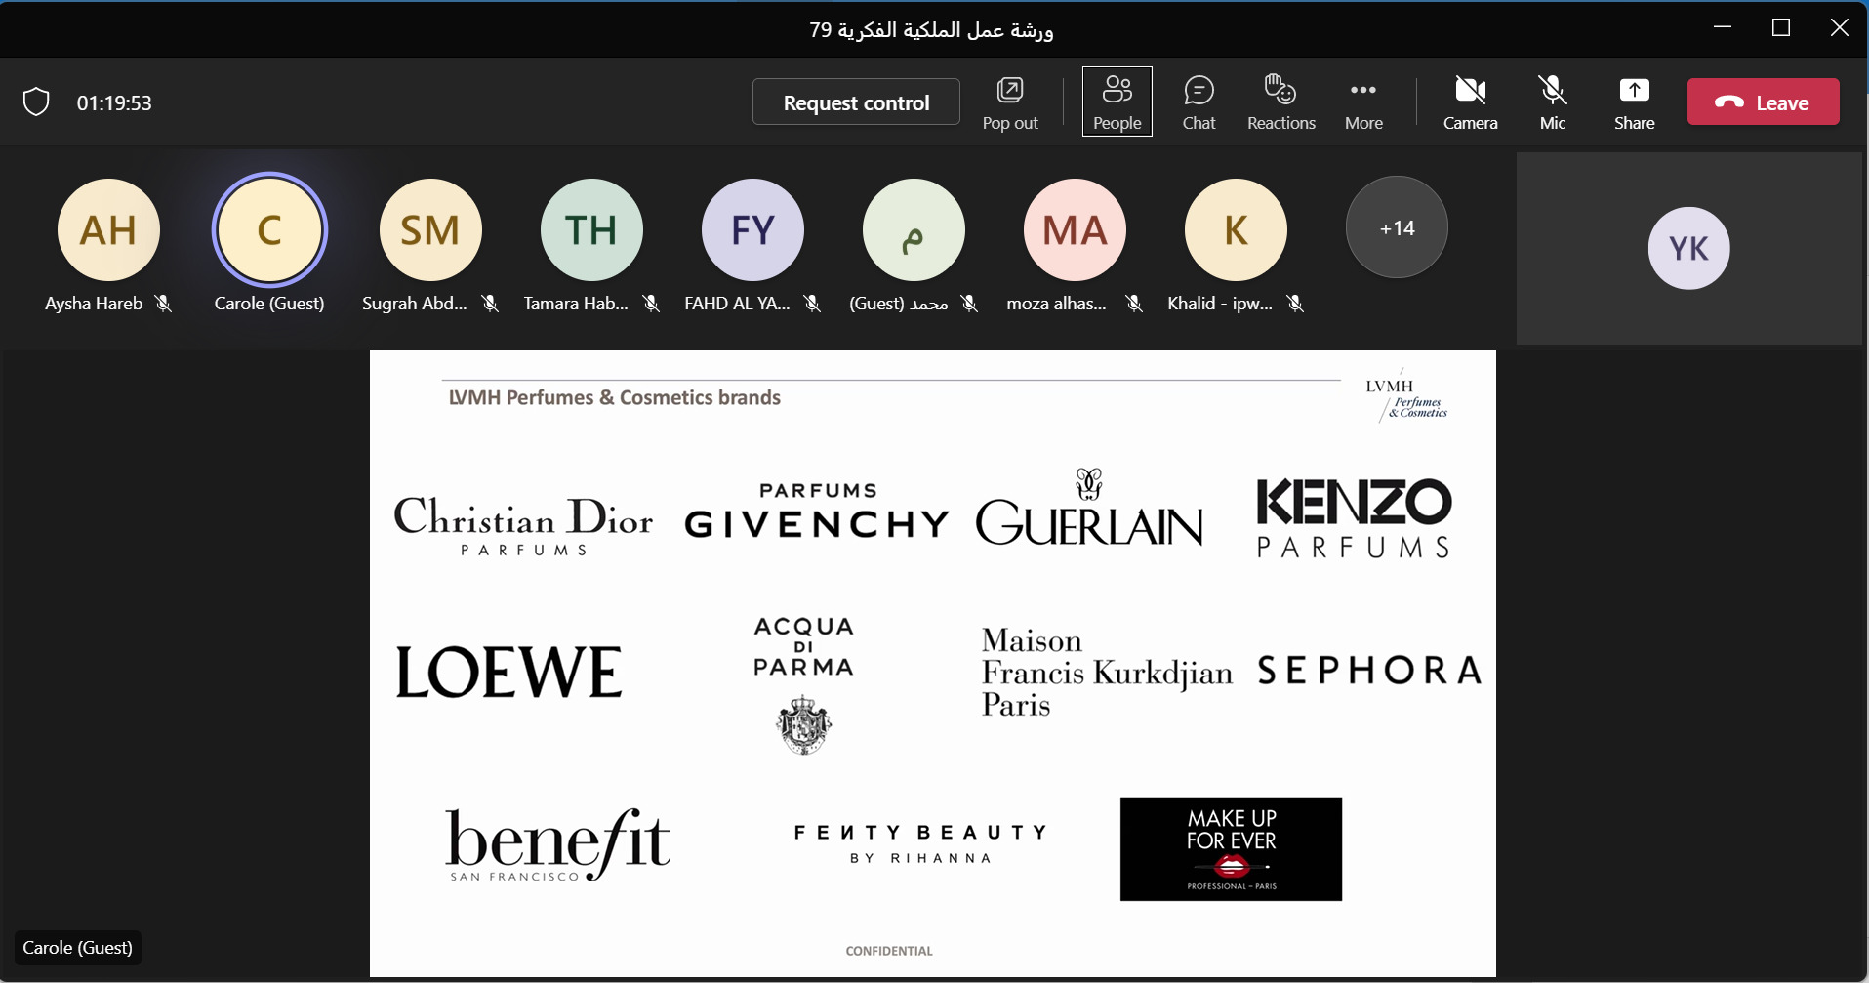Click the Request control button
This screenshot has height=983, width=1869.
tap(856, 102)
